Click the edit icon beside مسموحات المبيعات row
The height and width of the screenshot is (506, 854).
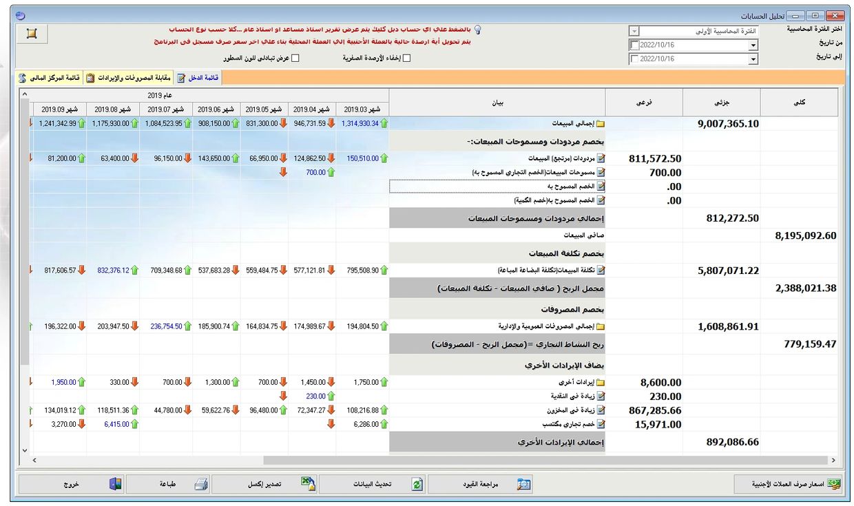[600, 172]
